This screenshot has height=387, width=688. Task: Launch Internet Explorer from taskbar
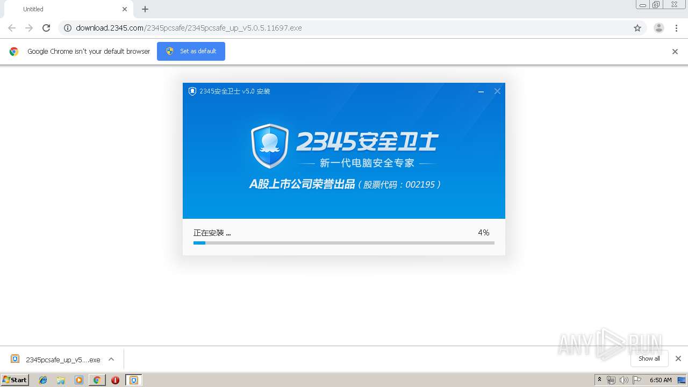pyautogui.click(x=43, y=380)
